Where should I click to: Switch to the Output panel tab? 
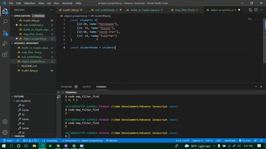(86, 87)
